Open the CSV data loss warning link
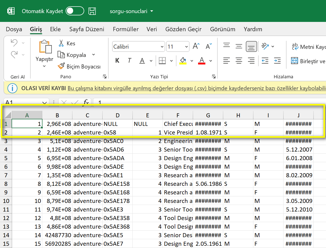The height and width of the screenshot is (248, 326). coord(197,88)
